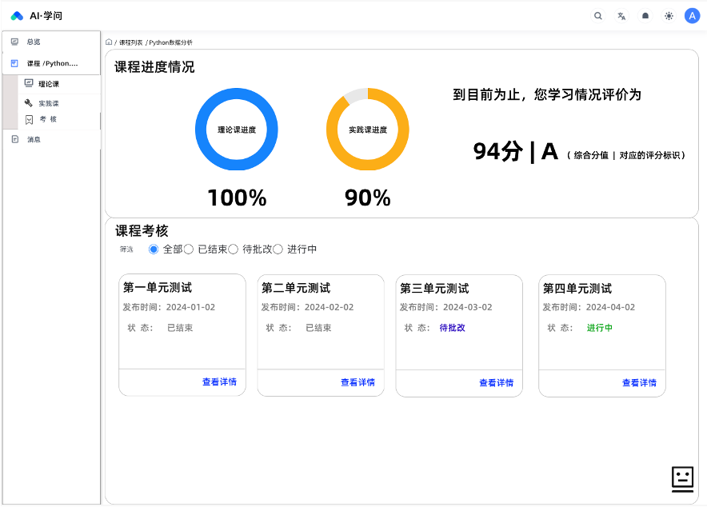Click the 课程考核 section heading

pos(142,231)
